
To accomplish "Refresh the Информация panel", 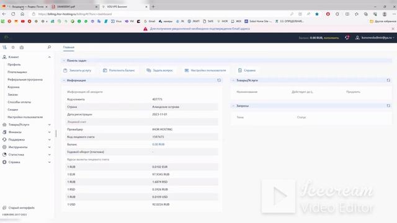I will (x=219, y=80).
